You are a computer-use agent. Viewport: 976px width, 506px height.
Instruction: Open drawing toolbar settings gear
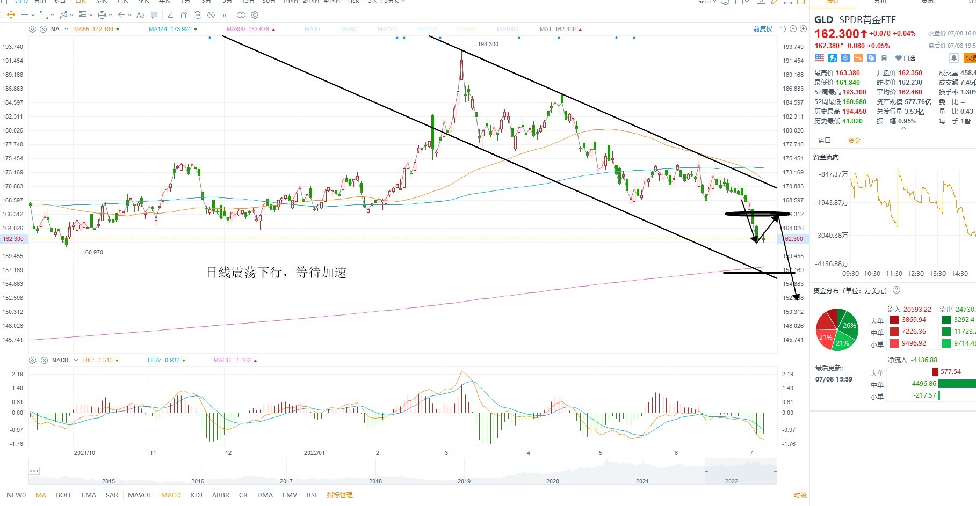coord(255,15)
